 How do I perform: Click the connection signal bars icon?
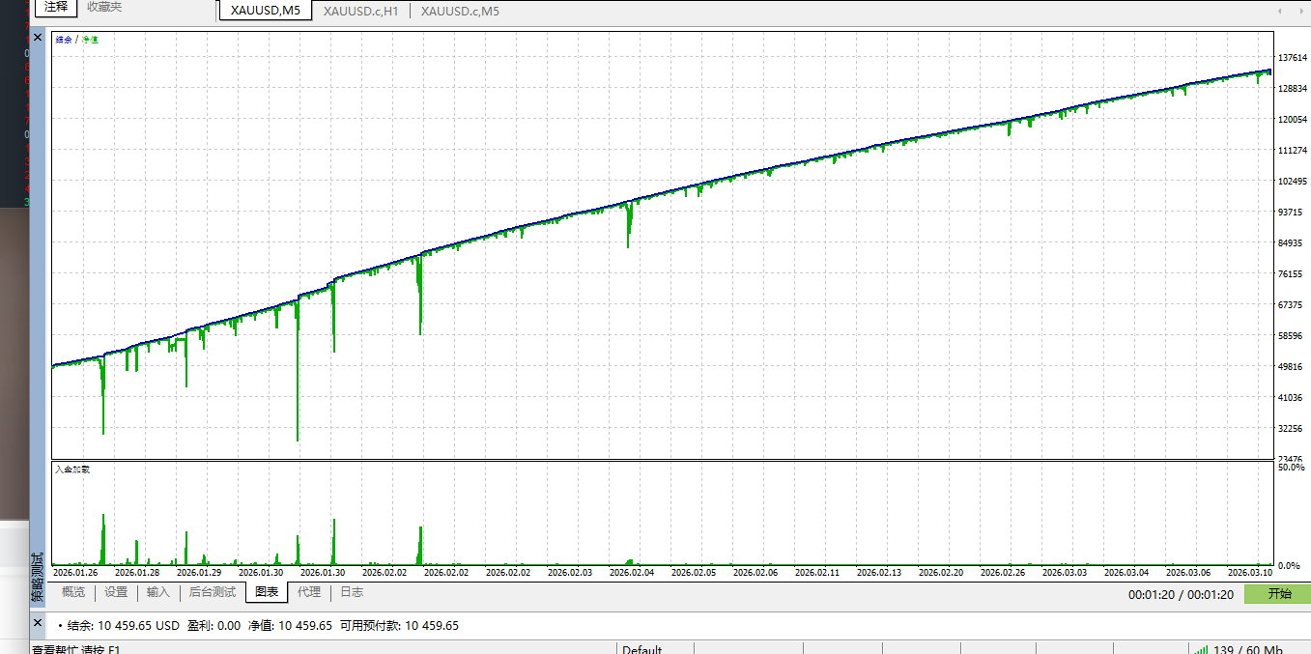click(1201, 650)
